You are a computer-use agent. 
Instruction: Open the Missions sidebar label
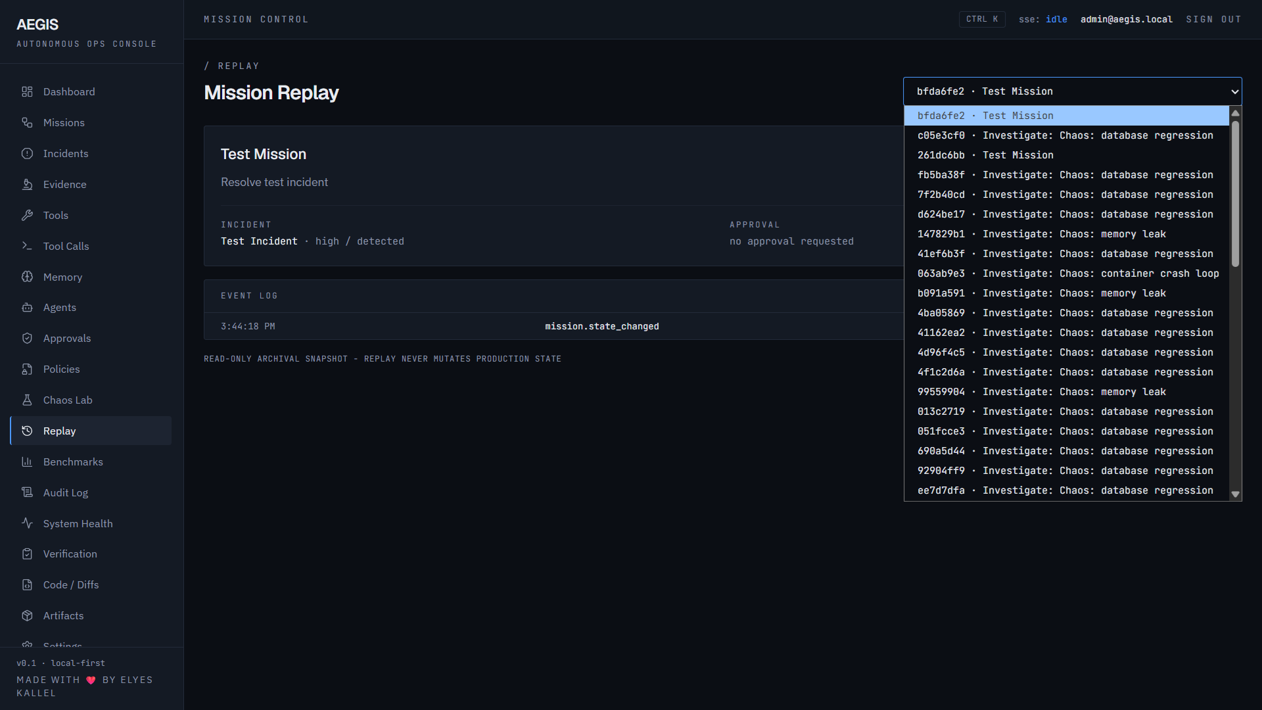[x=64, y=123]
